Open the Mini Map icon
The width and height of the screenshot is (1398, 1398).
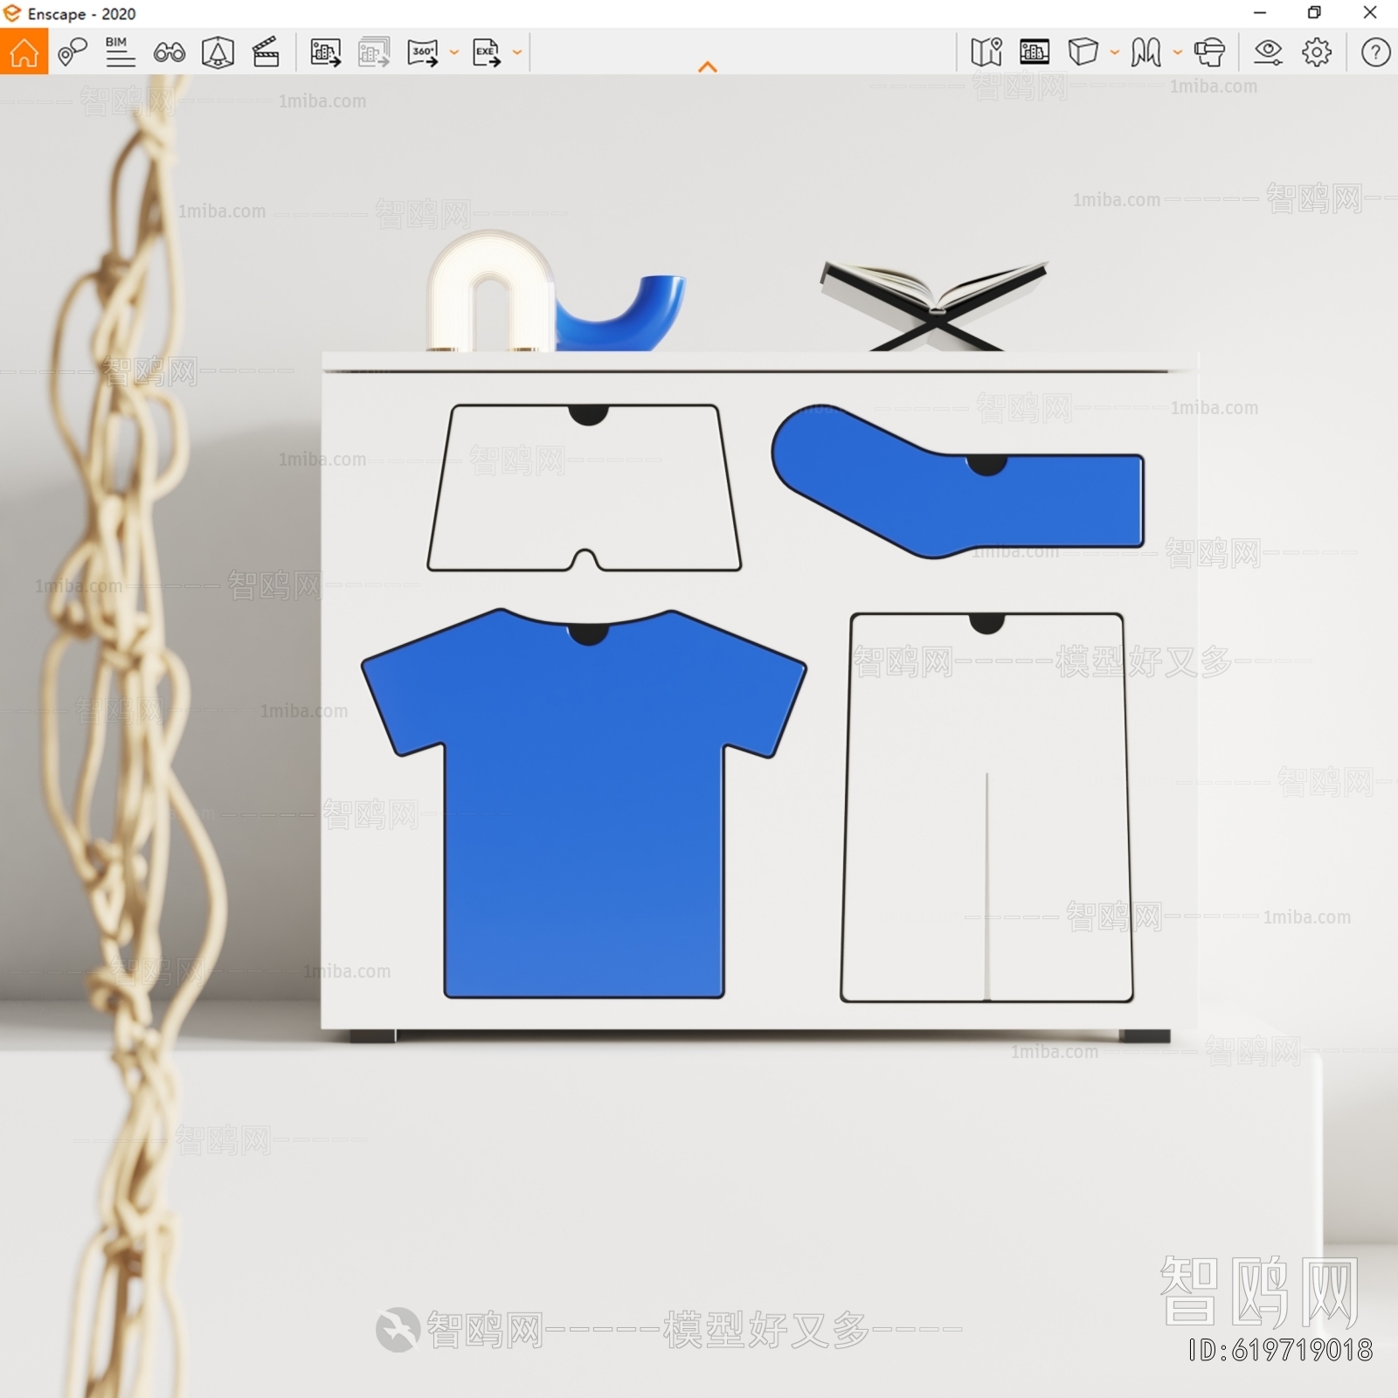tap(986, 52)
